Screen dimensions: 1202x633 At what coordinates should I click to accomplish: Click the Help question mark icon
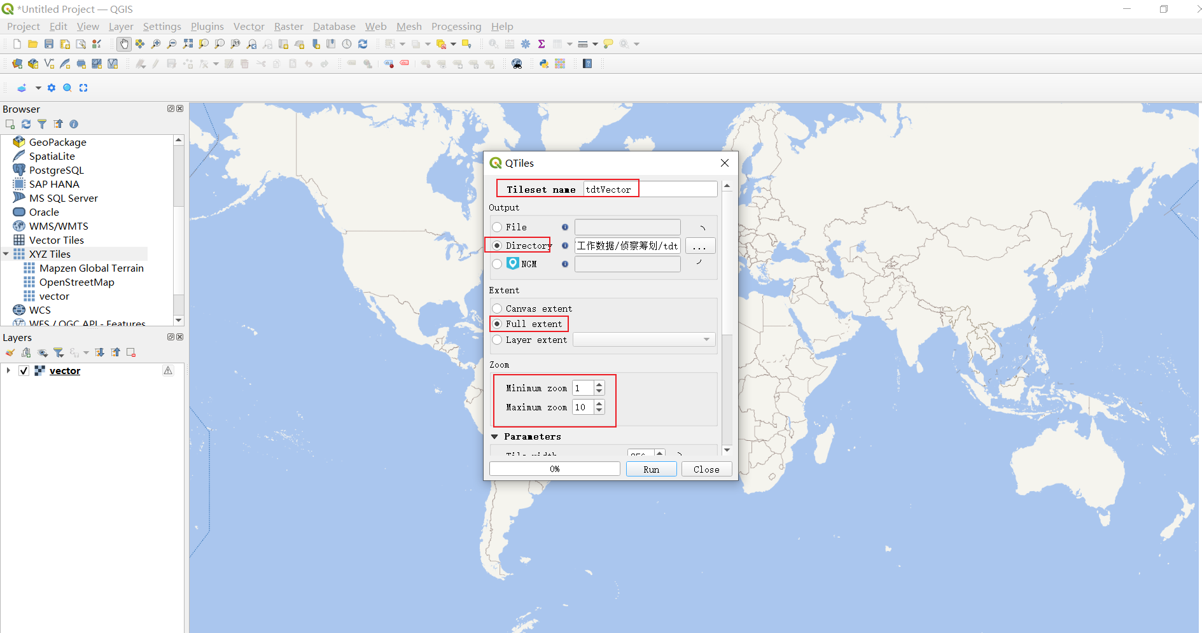[x=587, y=64]
